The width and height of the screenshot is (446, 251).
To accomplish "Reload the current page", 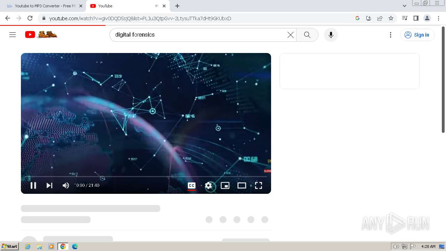I will (30, 18).
